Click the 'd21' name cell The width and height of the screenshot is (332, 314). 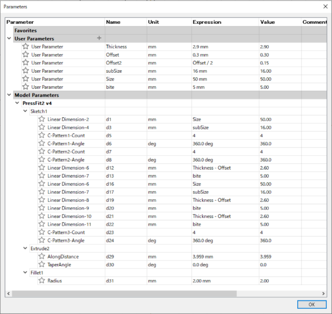pos(126,216)
